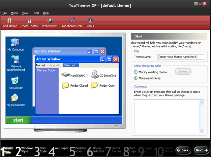The image size is (211, 157).
Task: Click the Selected item in preview menu
Action: click(71, 65)
